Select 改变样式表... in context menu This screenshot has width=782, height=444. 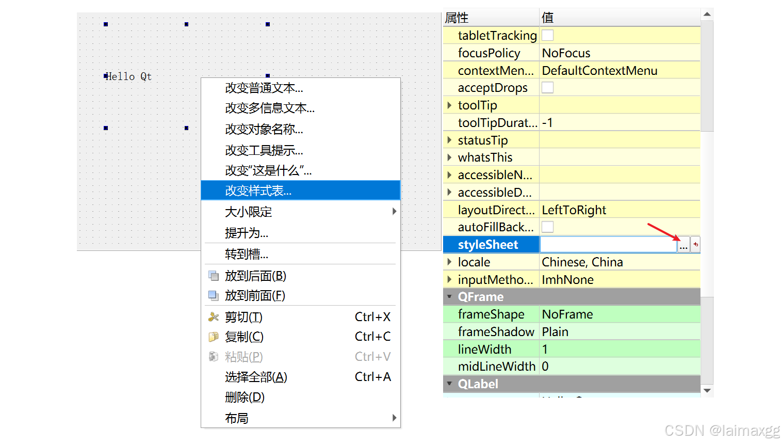(301, 191)
